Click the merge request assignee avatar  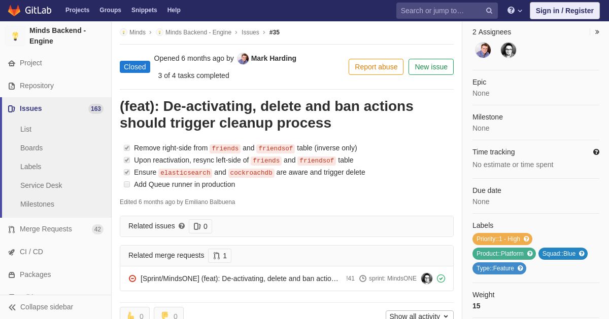click(x=427, y=278)
